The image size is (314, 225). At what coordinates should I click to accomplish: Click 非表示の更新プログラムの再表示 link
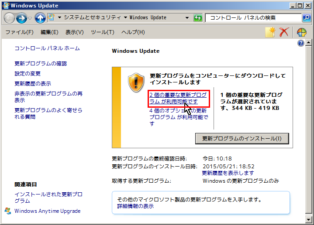48,97
